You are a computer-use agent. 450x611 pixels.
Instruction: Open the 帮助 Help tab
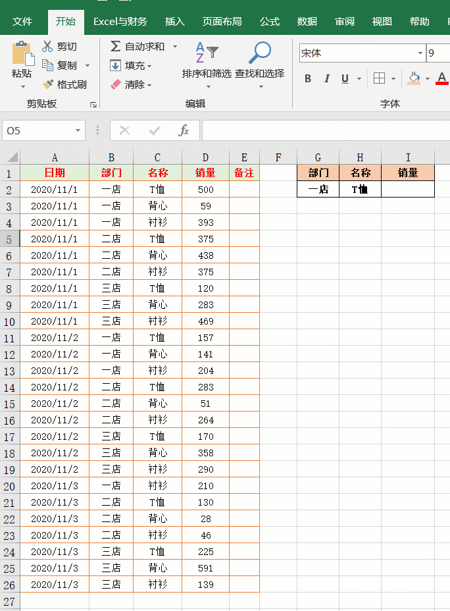pos(419,22)
